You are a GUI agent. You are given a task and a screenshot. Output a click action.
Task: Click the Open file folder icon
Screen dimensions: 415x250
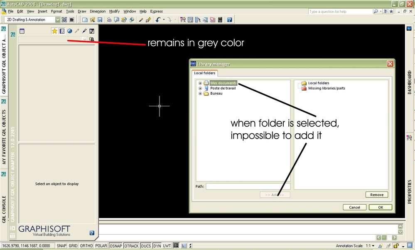click(92, 20)
